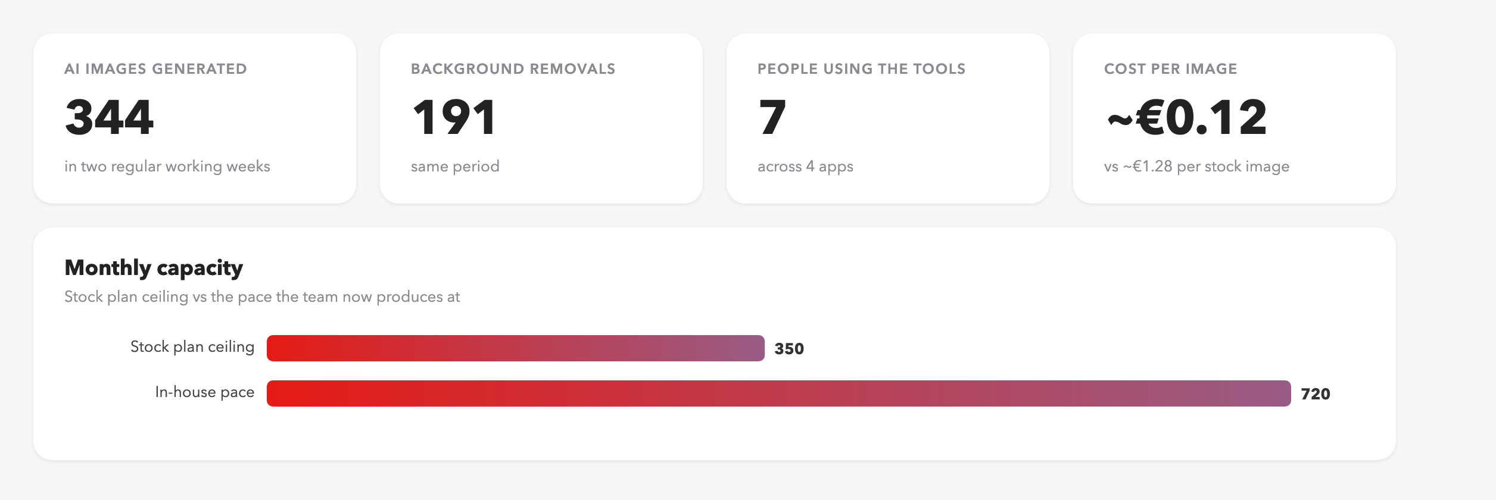Click the Background Removals card
This screenshot has height=500, width=1496.
click(x=541, y=118)
